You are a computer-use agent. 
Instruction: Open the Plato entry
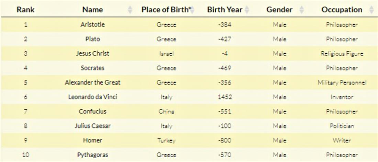[92, 39]
